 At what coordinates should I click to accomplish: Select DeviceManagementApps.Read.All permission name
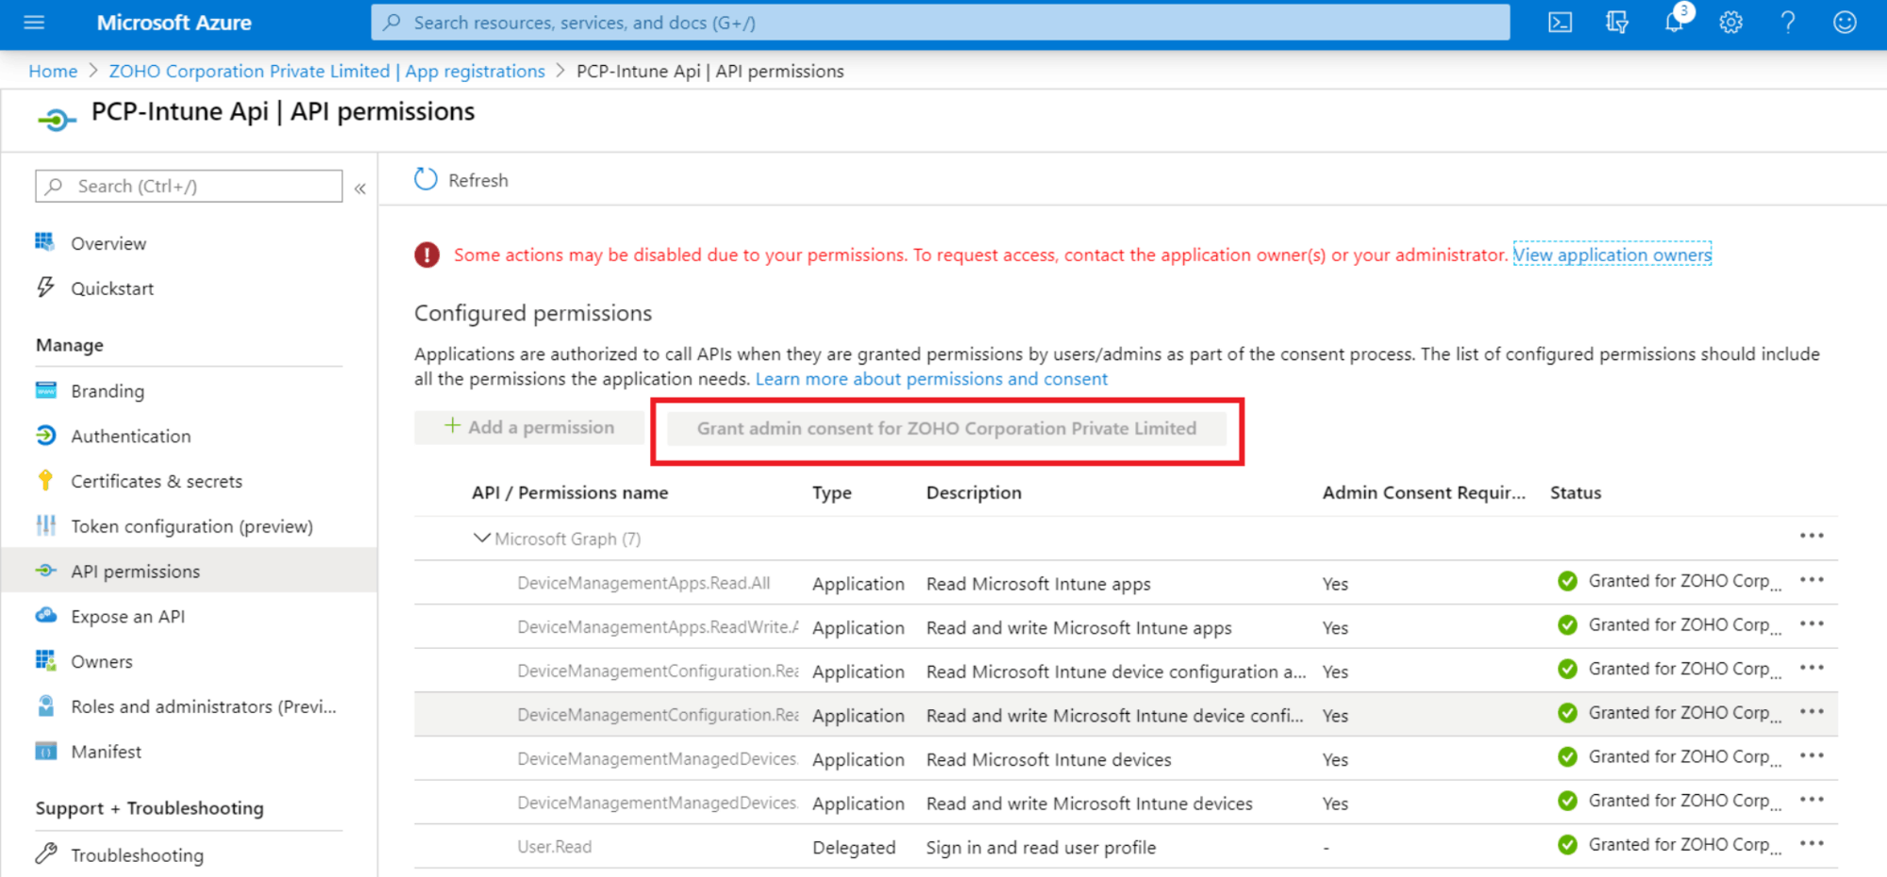tap(643, 583)
